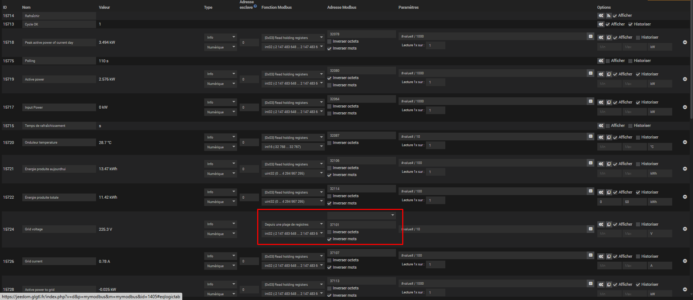This screenshot has width=693, height=300.
Task: Click the ID cell '15720'
Action: point(8,143)
